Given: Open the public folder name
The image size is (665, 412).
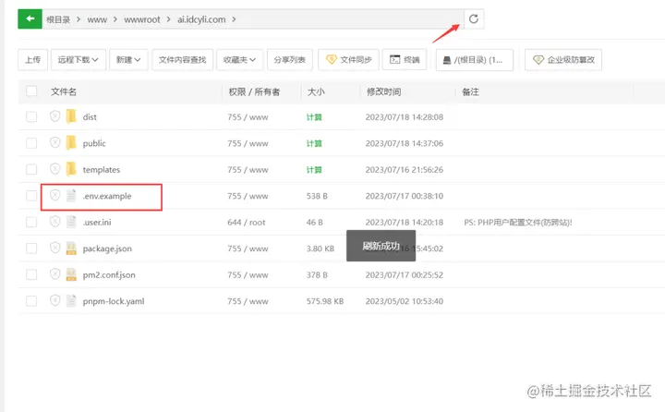Looking at the screenshot, I should tap(94, 143).
